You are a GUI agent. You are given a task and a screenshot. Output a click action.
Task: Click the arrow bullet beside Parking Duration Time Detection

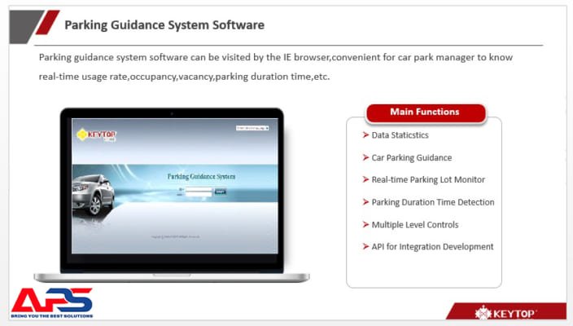tap(365, 202)
